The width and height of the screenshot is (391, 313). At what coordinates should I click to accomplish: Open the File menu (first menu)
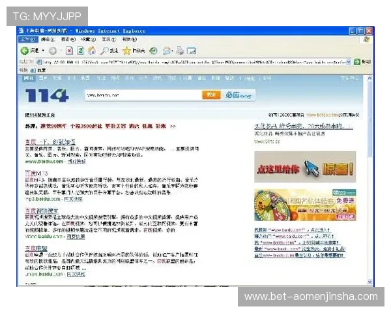coord(28,39)
